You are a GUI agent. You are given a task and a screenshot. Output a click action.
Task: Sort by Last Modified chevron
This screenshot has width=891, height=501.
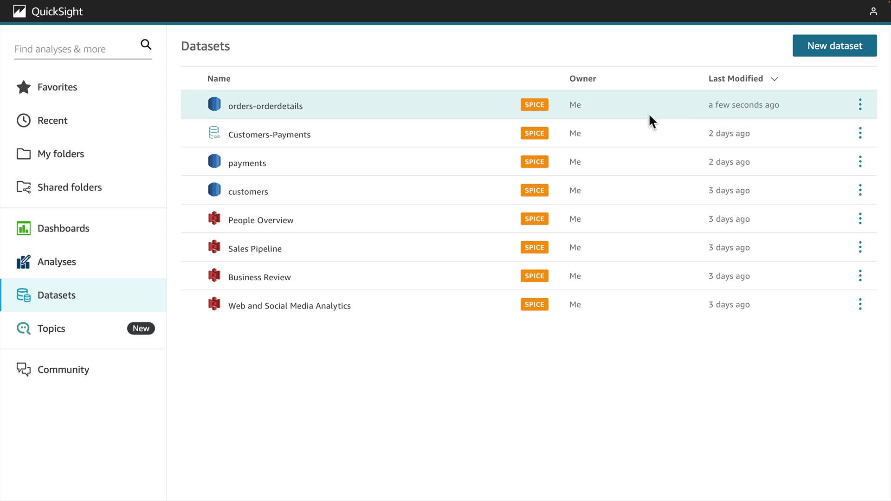(x=774, y=79)
